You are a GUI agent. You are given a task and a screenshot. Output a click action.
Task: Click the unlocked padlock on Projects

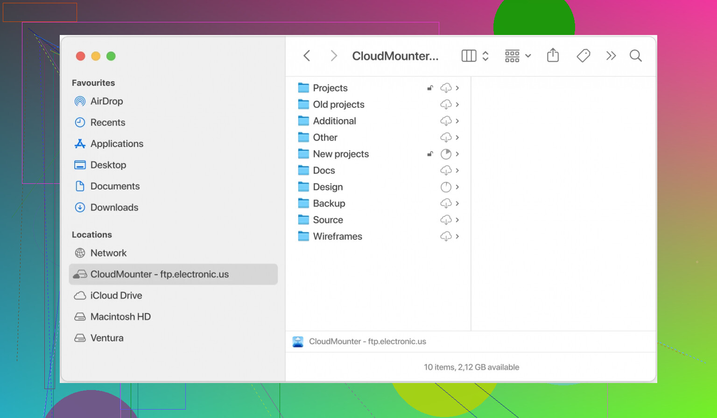[430, 88]
